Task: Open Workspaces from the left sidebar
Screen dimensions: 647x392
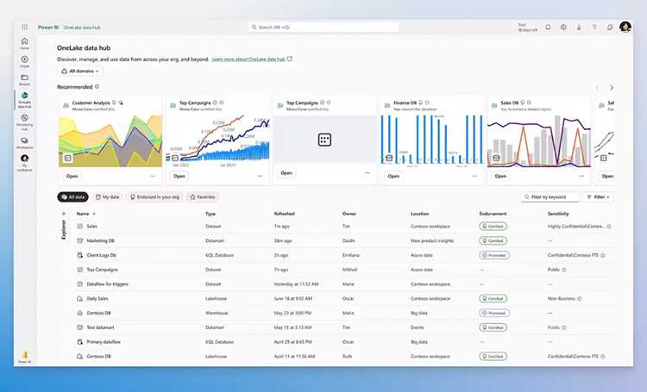Action: (25, 143)
